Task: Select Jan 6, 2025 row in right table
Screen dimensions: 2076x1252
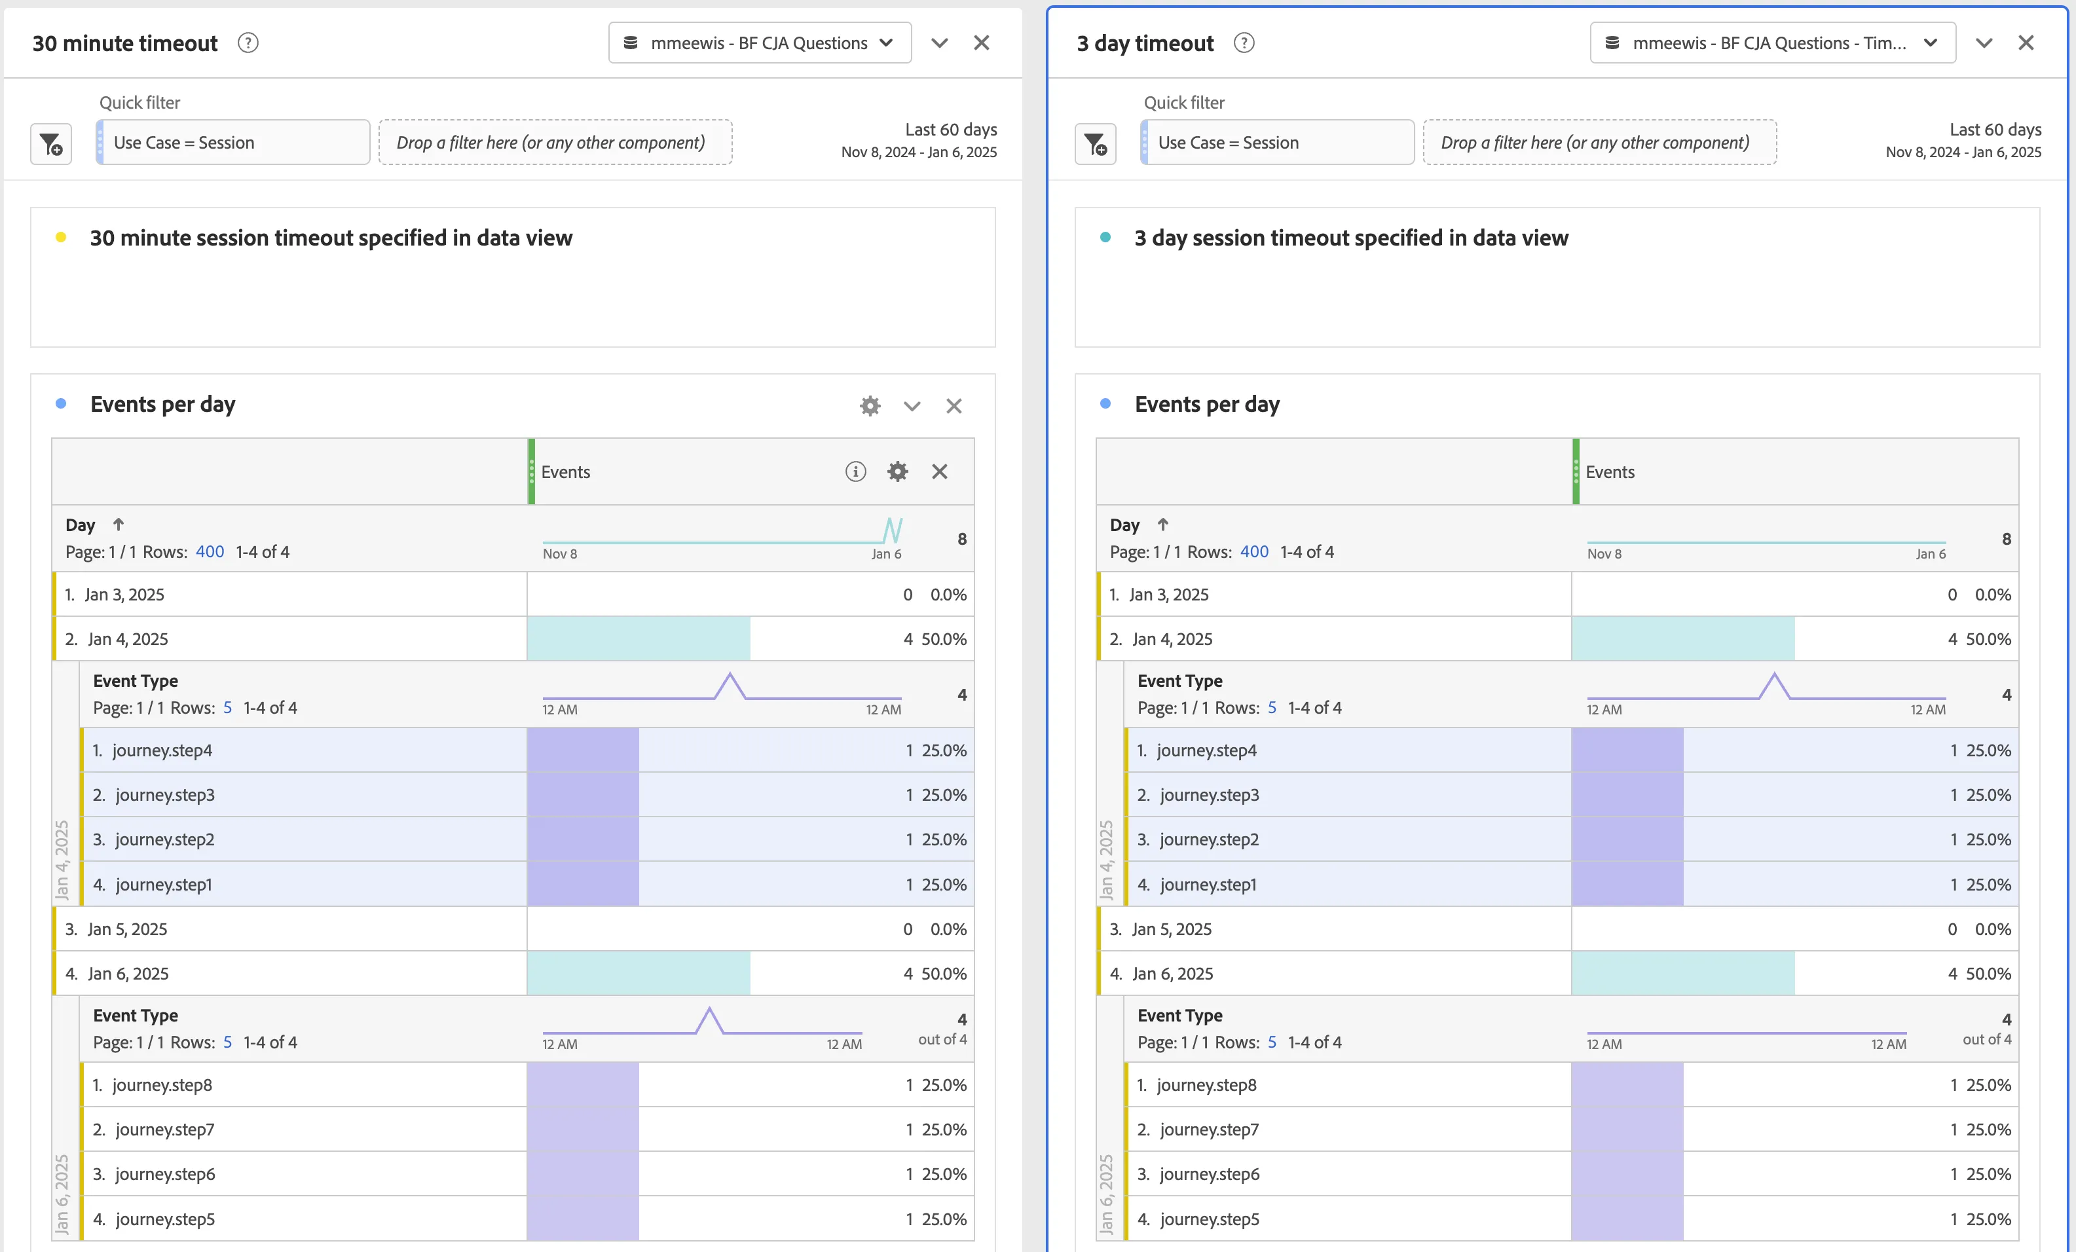Action: [1557, 974]
